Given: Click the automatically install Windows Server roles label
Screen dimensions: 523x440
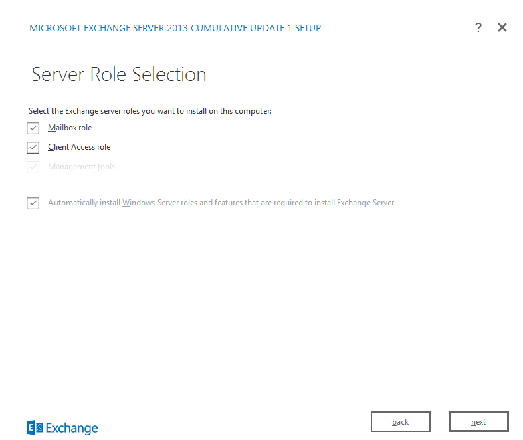Looking at the screenshot, I should [x=221, y=203].
